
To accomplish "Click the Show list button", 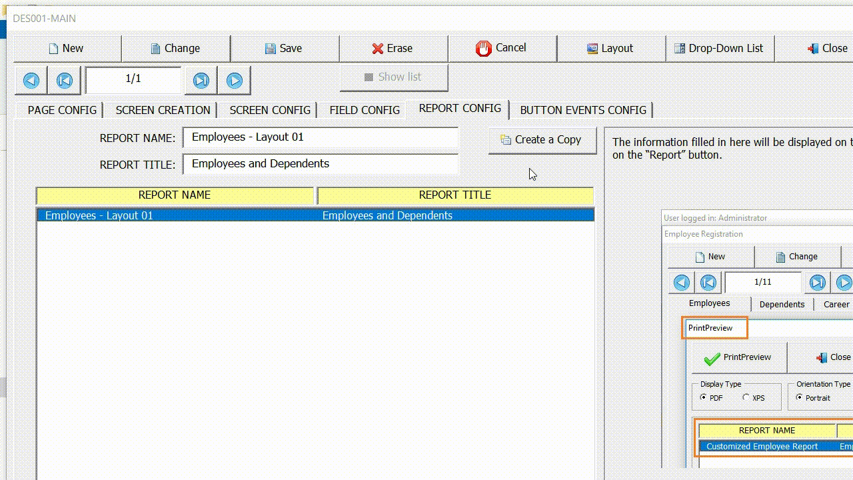I will (393, 77).
